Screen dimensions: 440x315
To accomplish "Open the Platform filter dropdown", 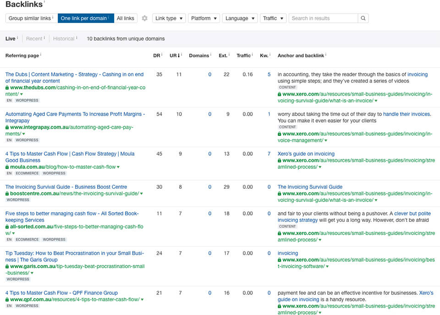I will click(x=203, y=18).
